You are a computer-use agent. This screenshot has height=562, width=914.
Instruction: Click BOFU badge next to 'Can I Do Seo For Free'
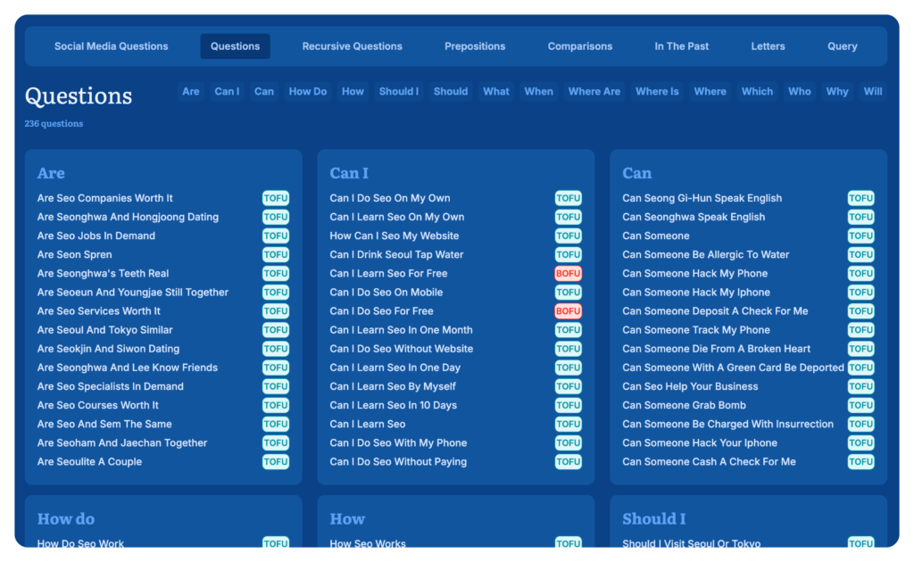(x=568, y=311)
